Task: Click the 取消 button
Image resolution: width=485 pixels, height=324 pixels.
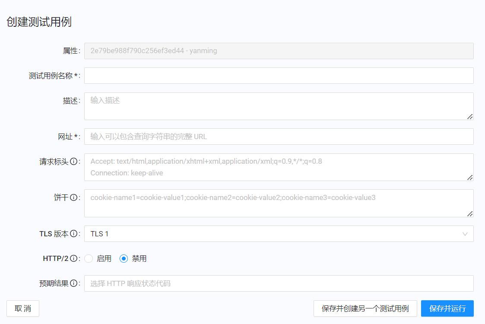Action: click(22, 308)
